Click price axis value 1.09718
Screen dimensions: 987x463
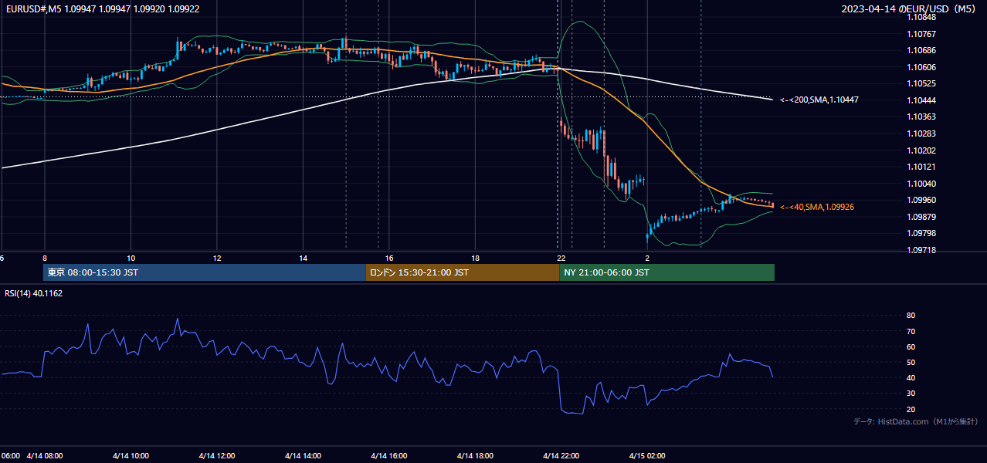[x=921, y=250]
